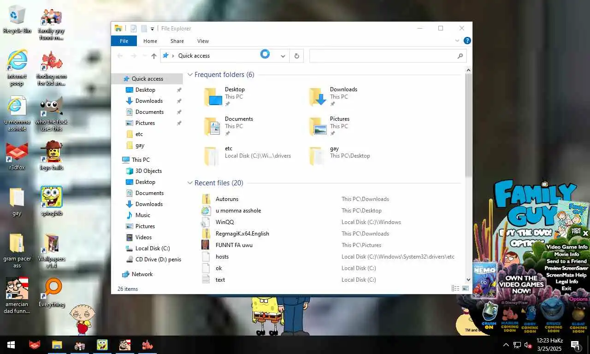The height and width of the screenshot is (354, 590).
Task: Open the Share ribbon tab
Action: pyautogui.click(x=177, y=41)
